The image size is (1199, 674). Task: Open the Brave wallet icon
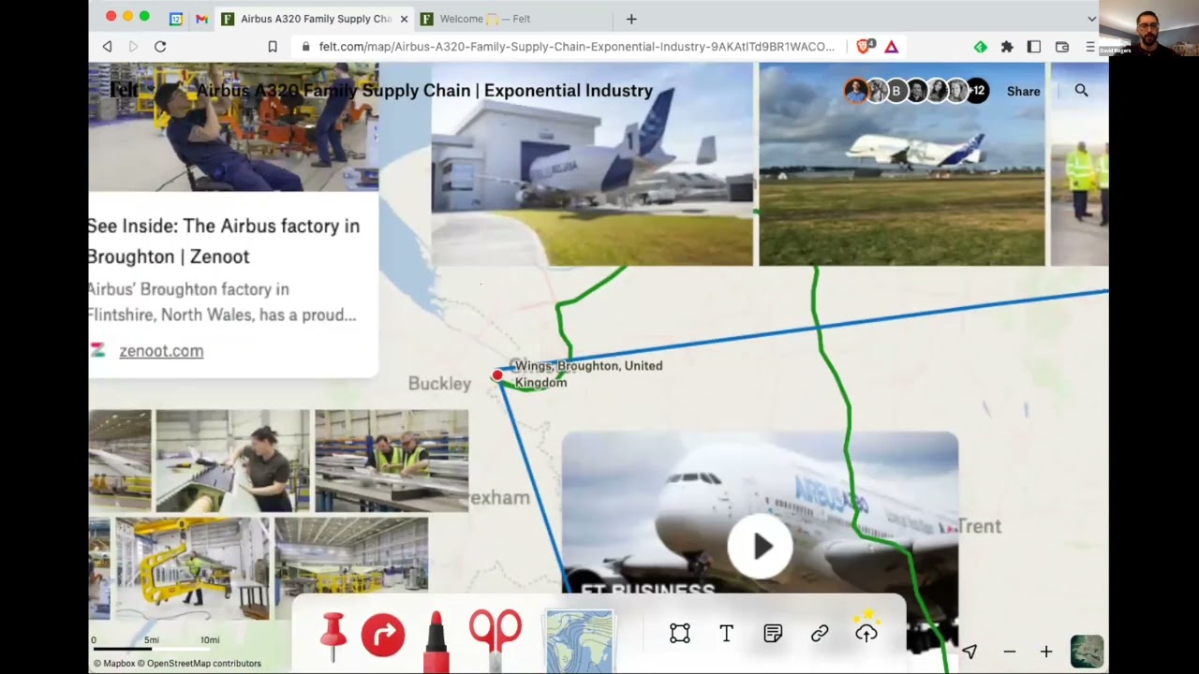click(1062, 47)
